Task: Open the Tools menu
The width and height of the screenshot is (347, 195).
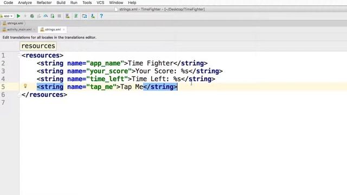Action: [87, 3]
